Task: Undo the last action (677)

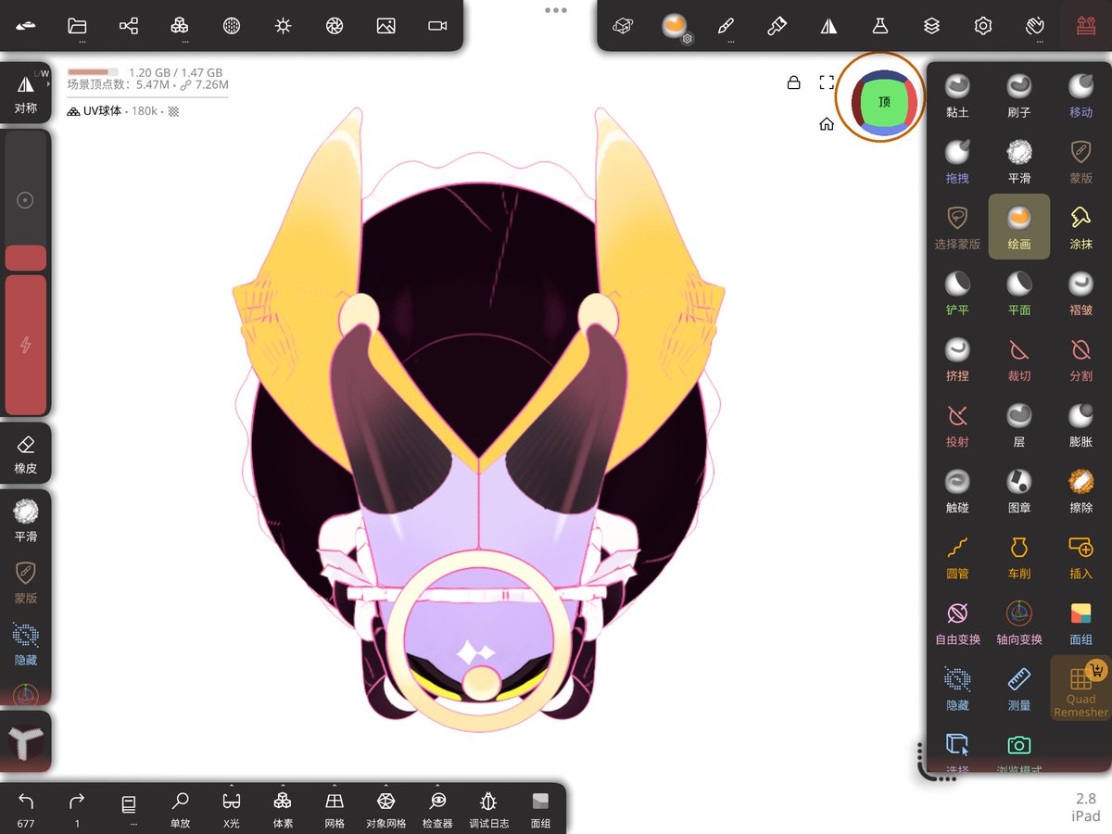Action: pyautogui.click(x=26, y=808)
